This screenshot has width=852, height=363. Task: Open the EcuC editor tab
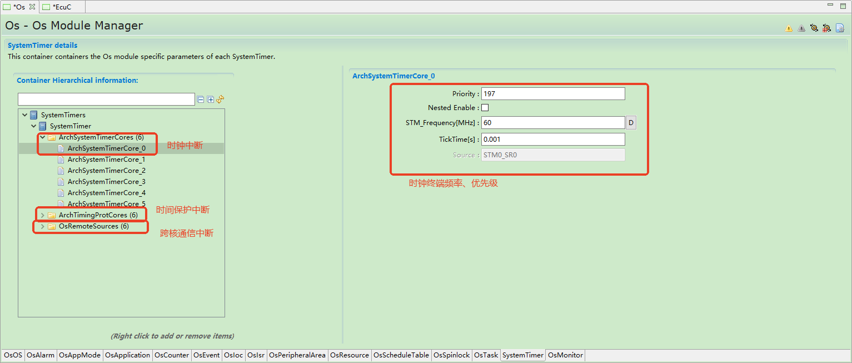tap(61, 7)
